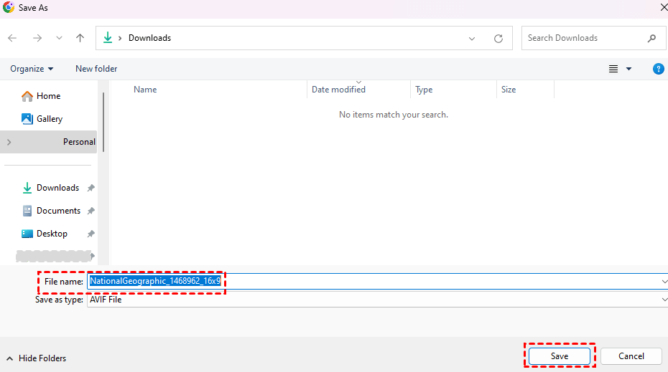This screenshot has height=372, width=668.
Task: Go up one folder level
Action: coord(80,38)
